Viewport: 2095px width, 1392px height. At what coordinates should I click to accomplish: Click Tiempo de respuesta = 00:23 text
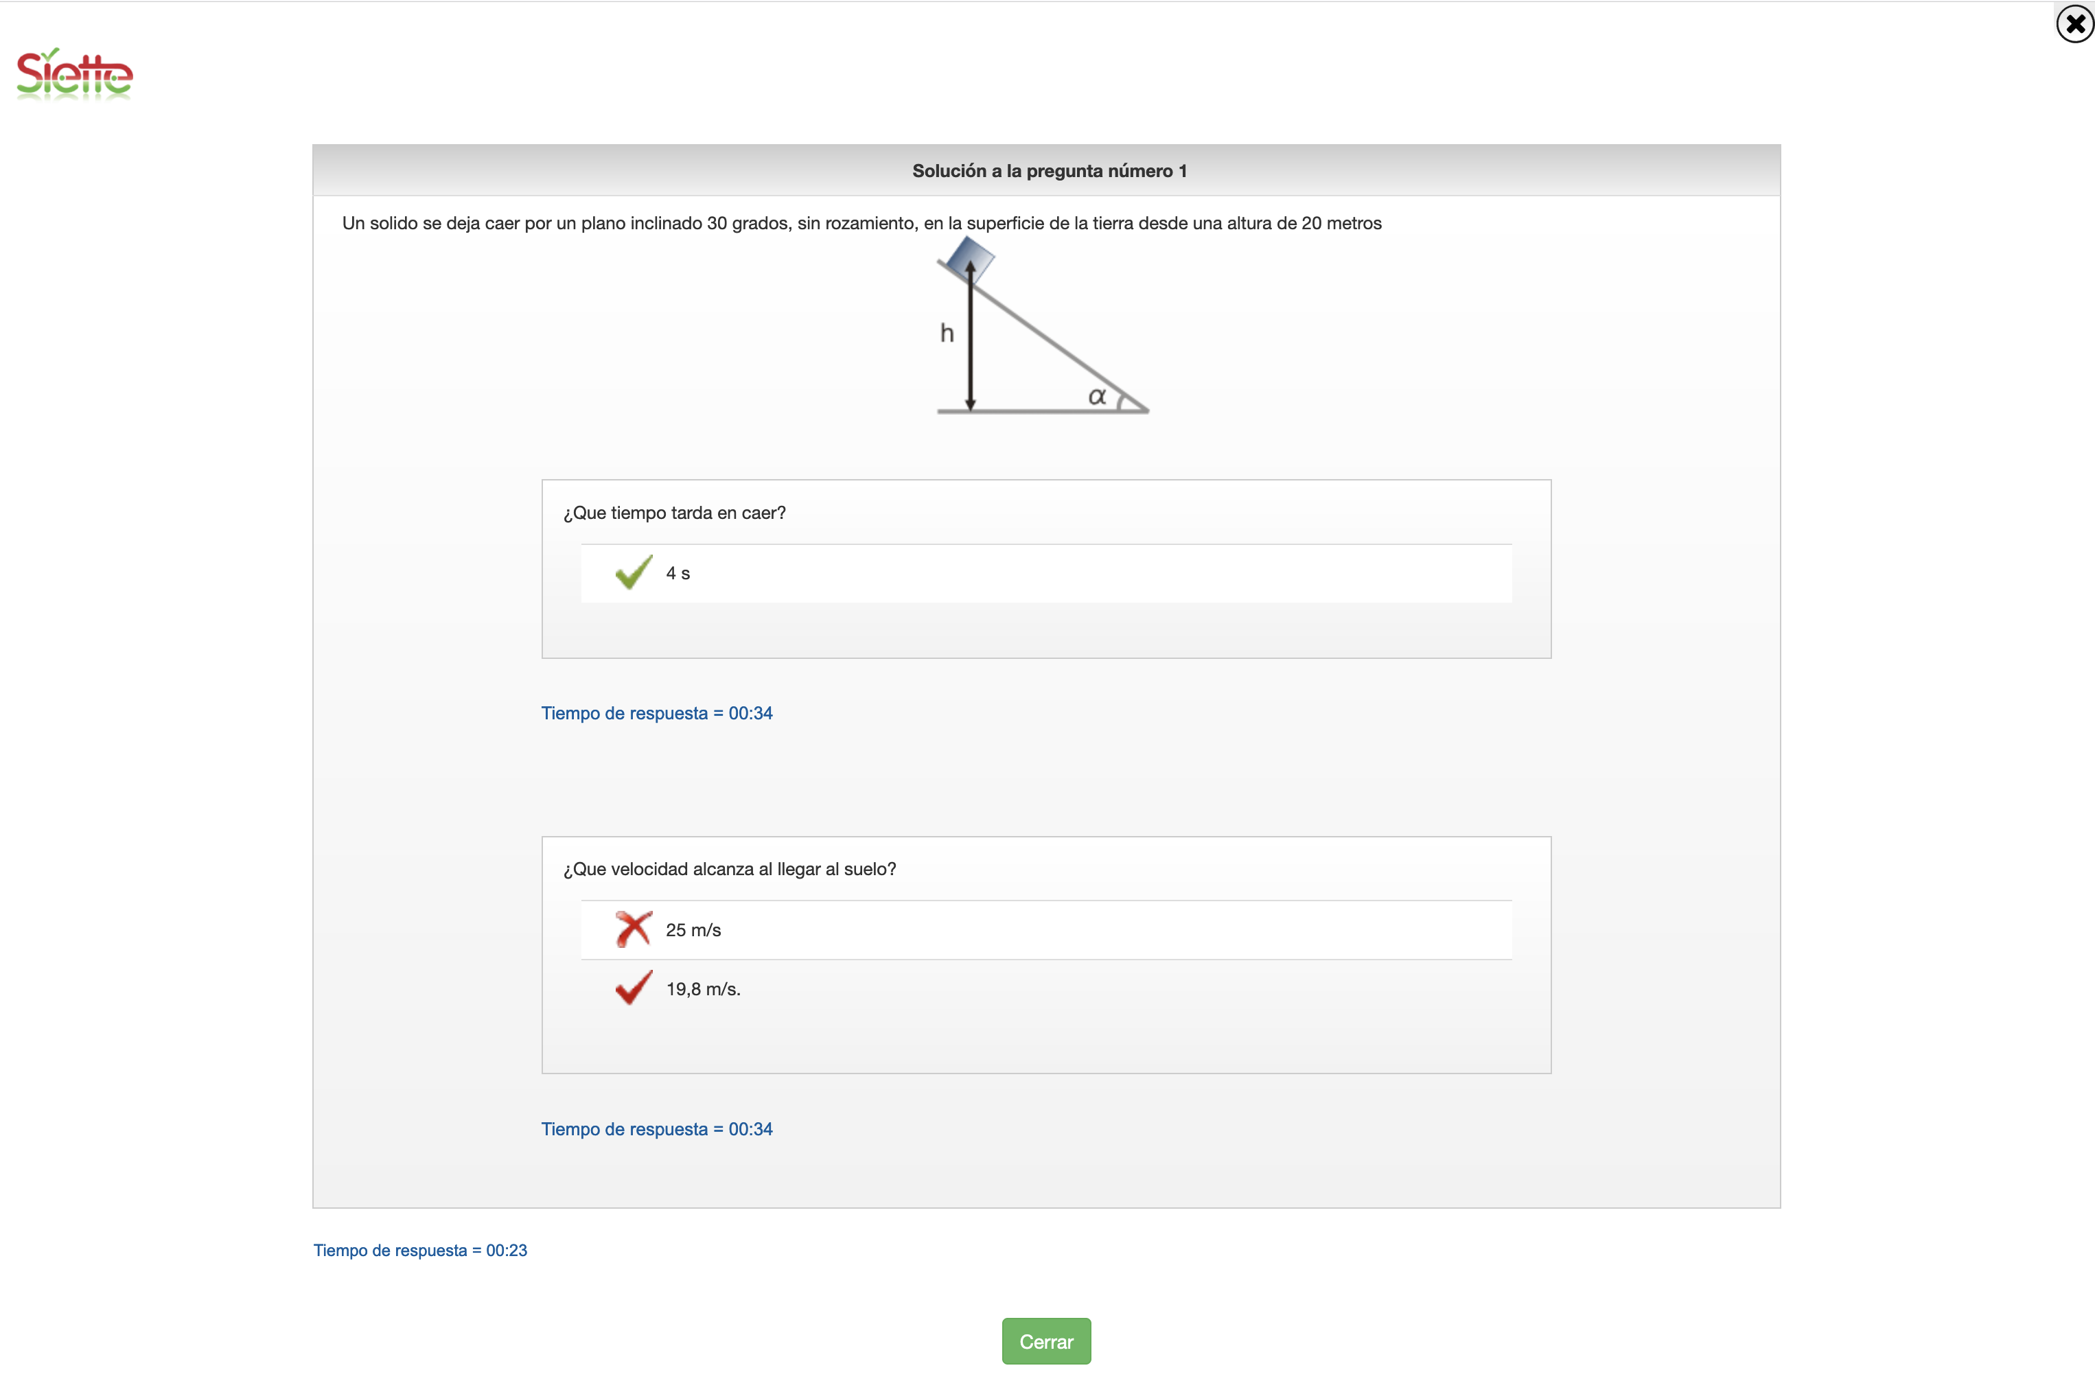click(x=420, y=1251)
